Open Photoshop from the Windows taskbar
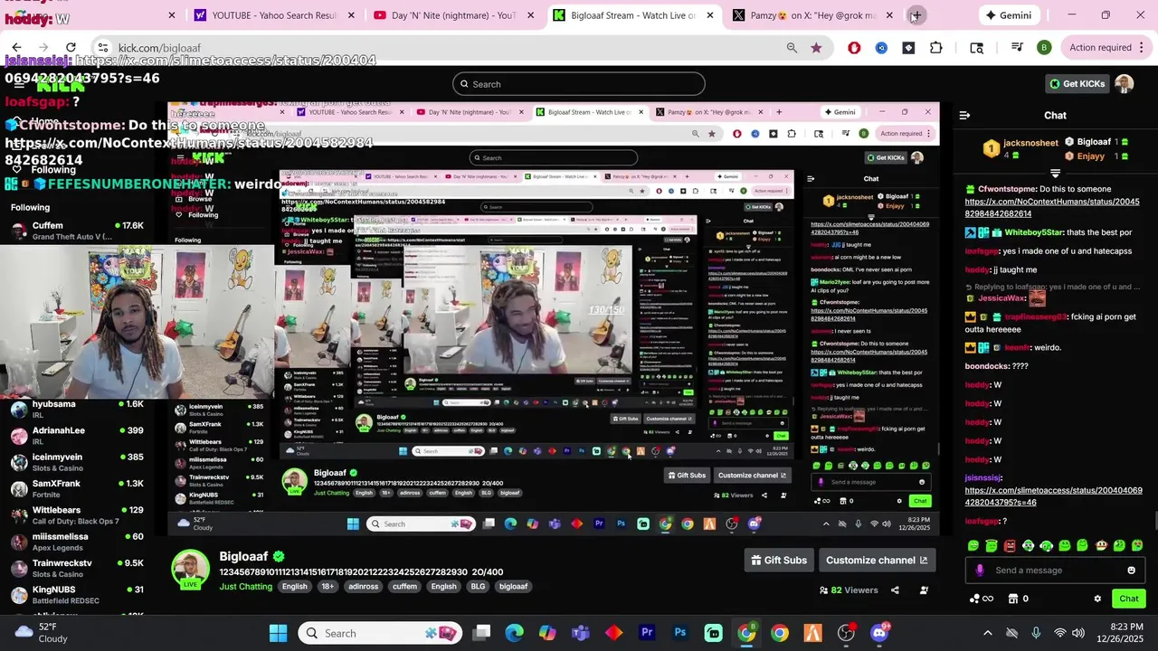The image size is (1158, 651). pos(680,633)
